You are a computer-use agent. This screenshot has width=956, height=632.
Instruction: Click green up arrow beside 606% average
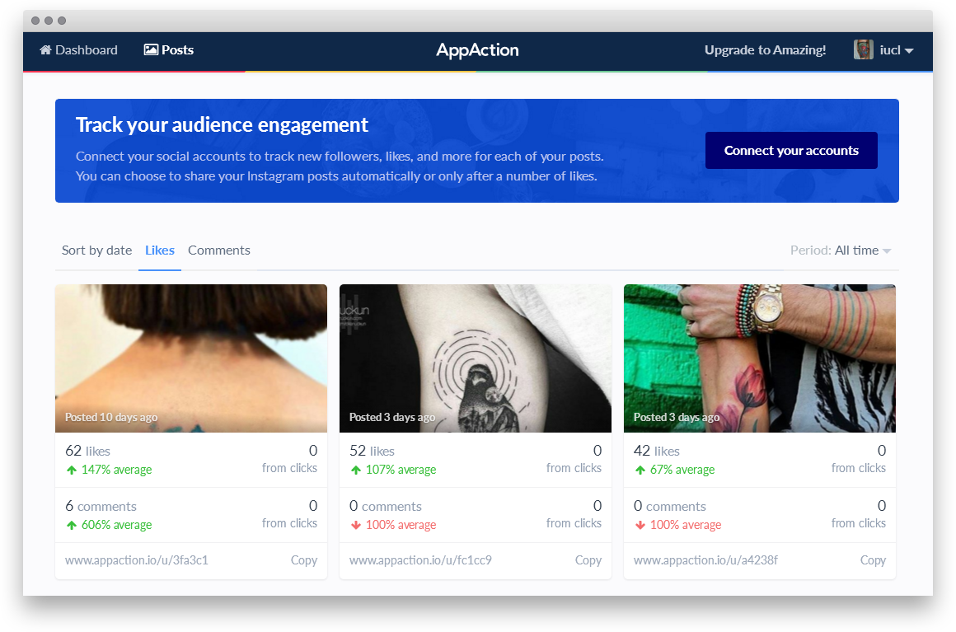pos(72,526)
